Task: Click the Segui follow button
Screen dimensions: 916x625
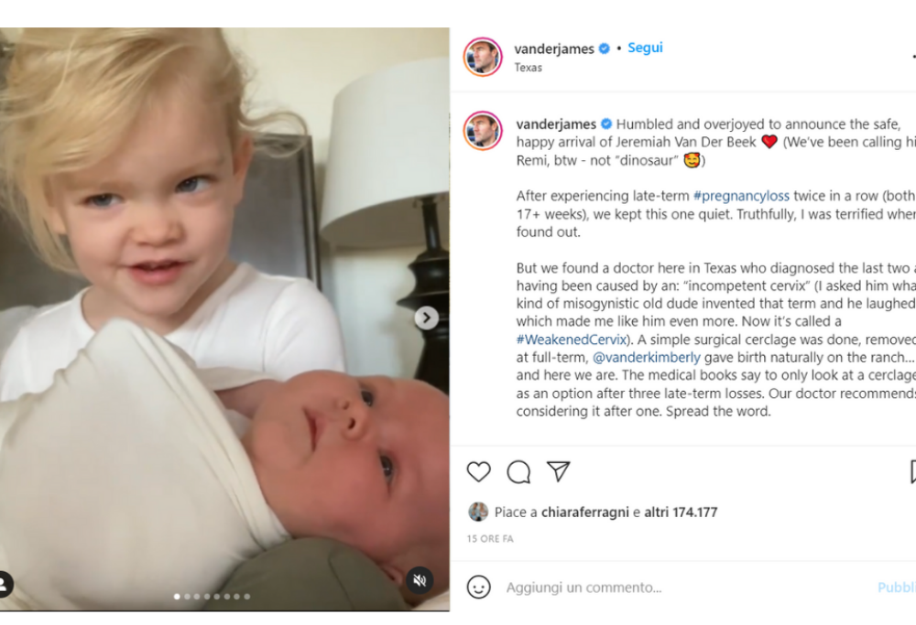Action: (x=645, y=48)
